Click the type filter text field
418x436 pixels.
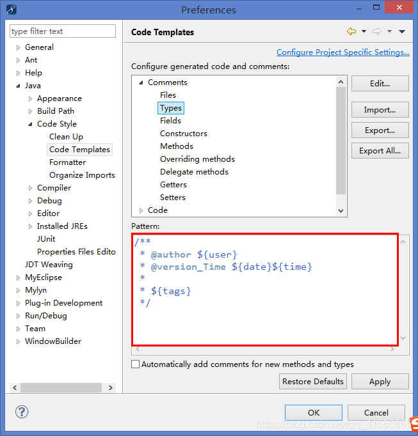tap(63, 31)
